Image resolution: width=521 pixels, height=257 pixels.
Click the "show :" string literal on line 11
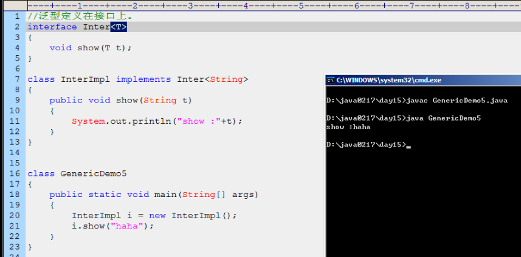pos(199,121)
